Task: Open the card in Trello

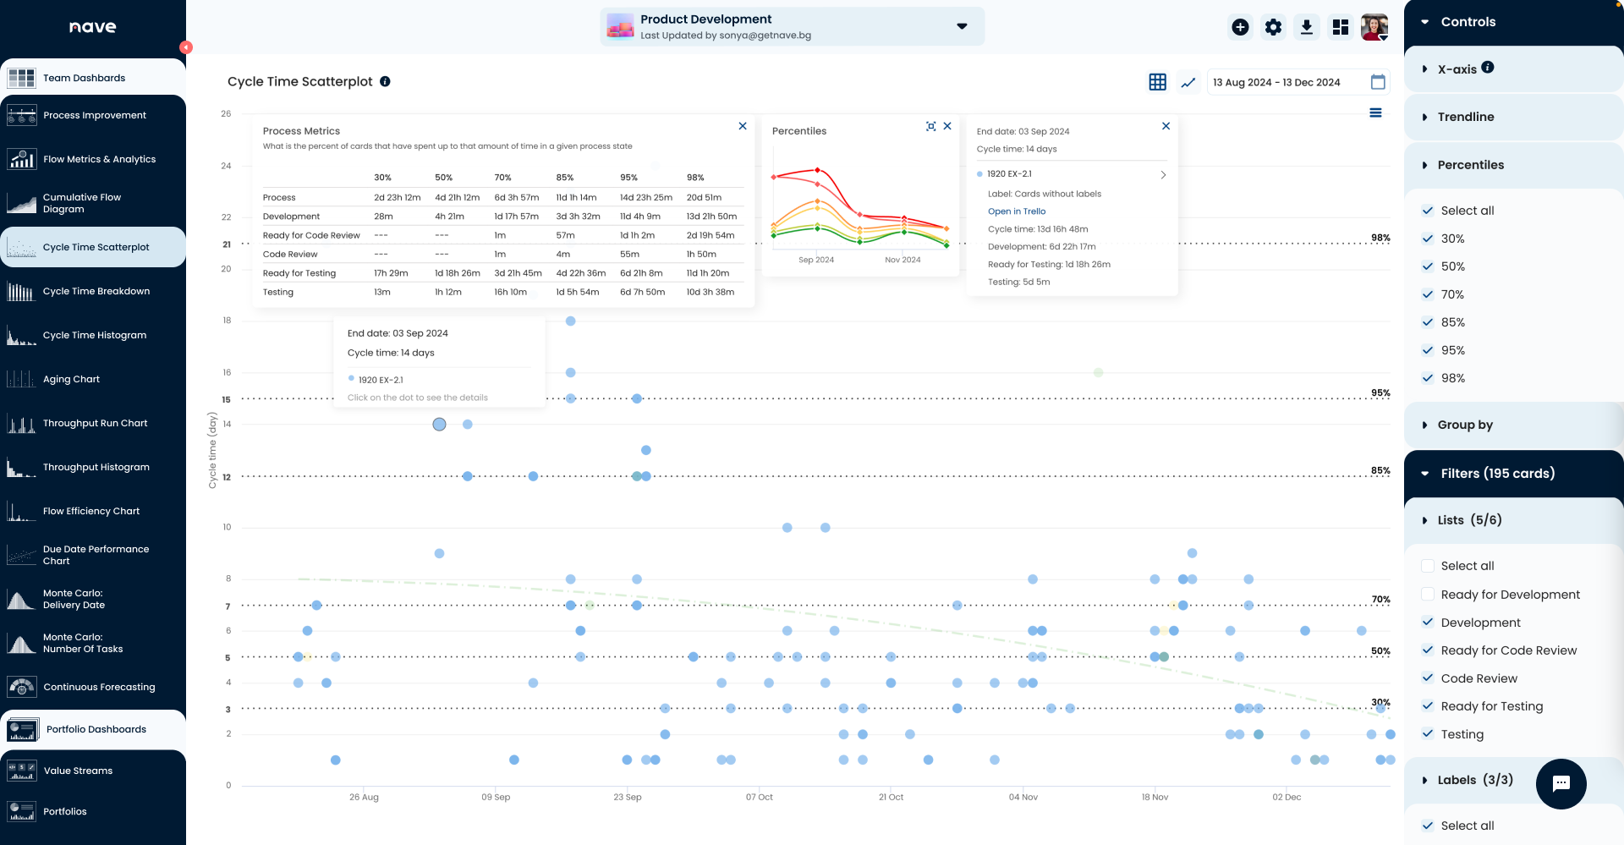Action: pos(1017,211)
